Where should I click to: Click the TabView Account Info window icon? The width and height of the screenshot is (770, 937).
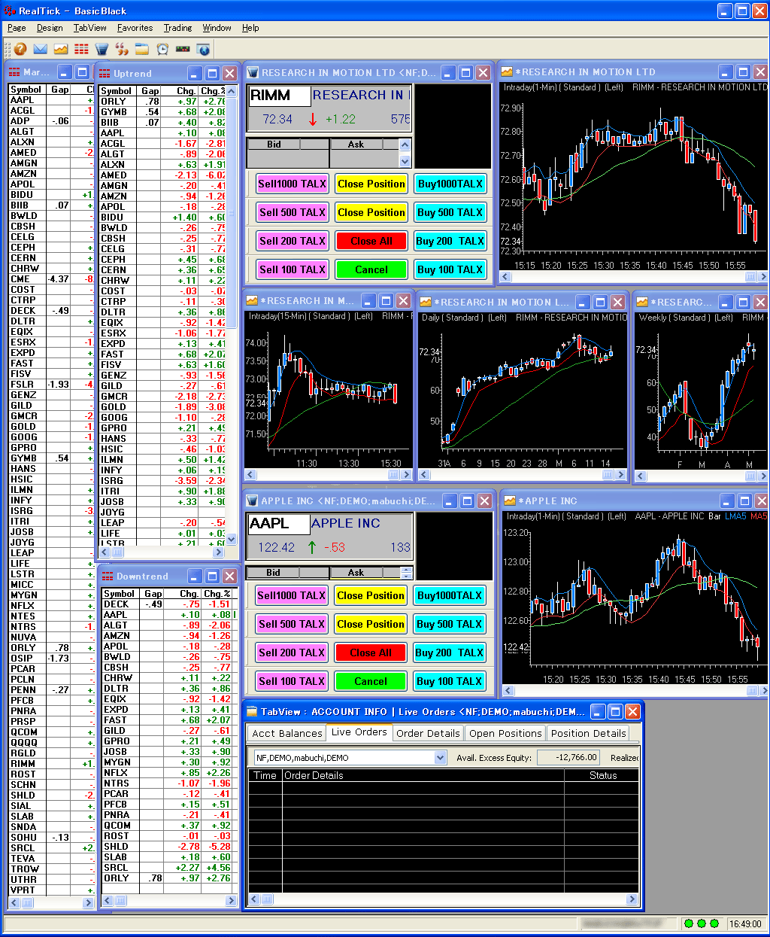[252, 711]
